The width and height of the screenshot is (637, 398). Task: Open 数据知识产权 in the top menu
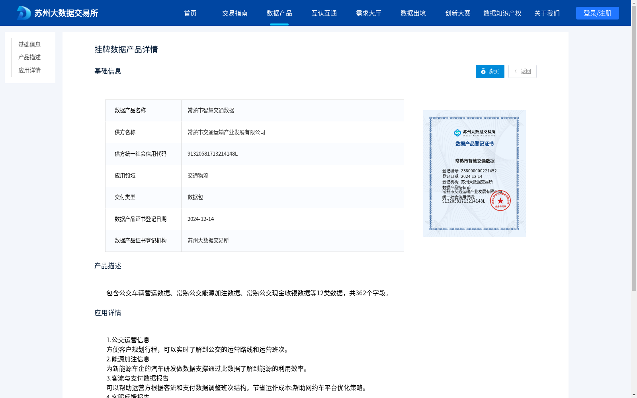502,13
